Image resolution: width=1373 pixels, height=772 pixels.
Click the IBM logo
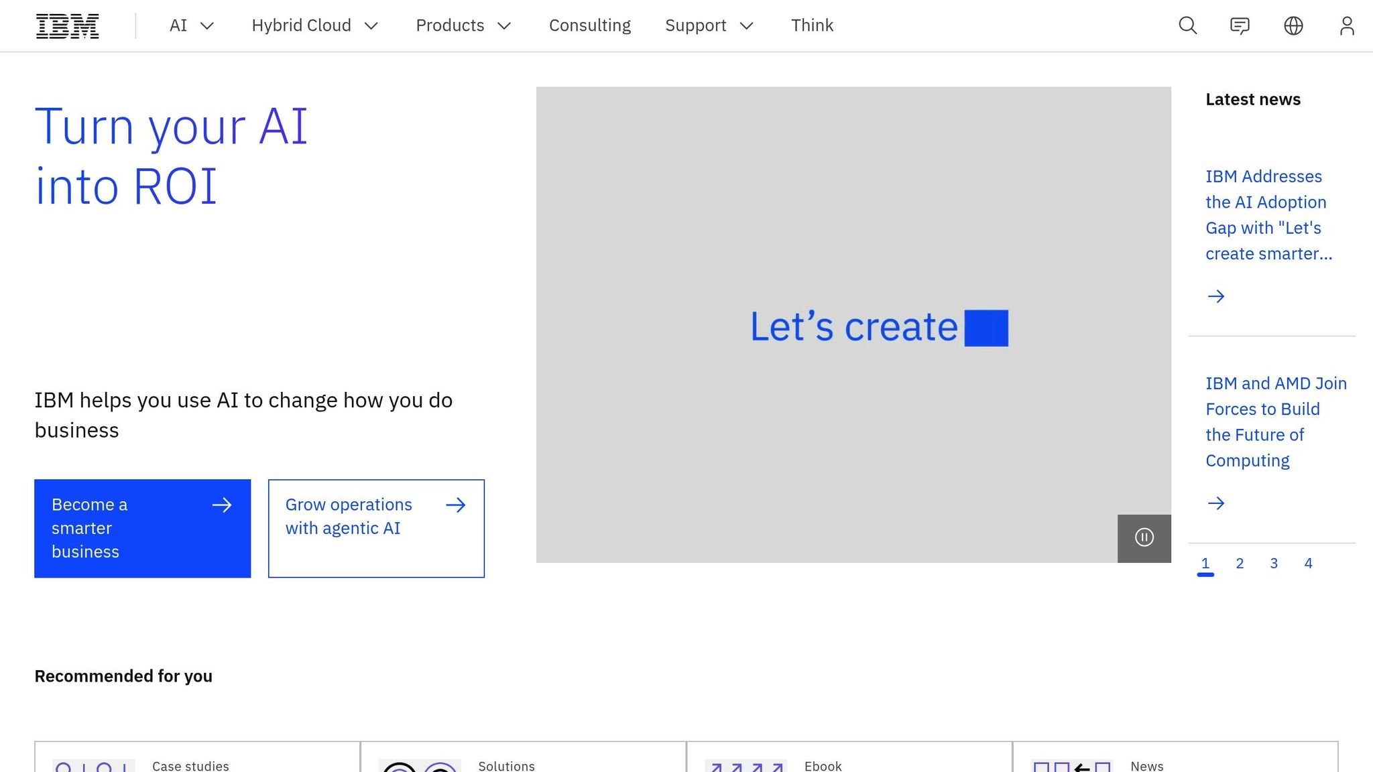[x=67, y=25]
